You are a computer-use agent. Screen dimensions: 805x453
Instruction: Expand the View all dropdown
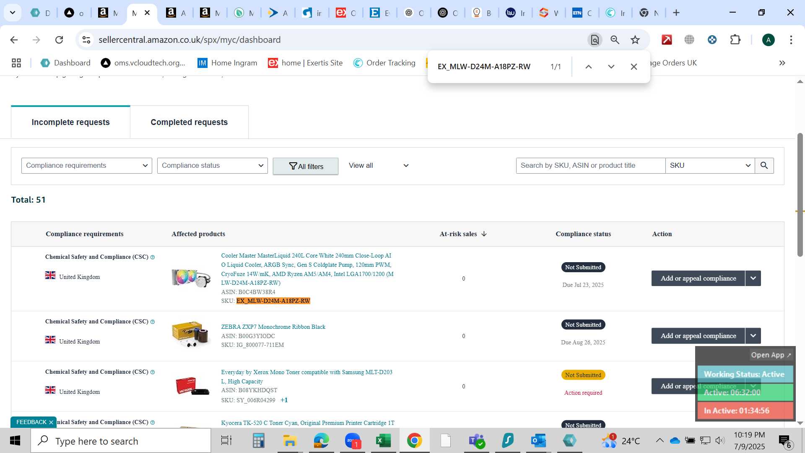pos(379,166)
